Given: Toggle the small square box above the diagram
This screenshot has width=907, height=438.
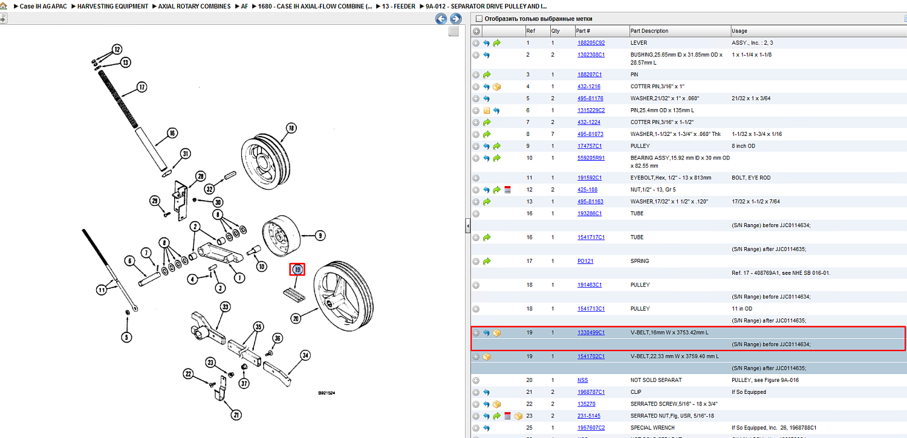Looking at the screenshot, I should click(453, 31).
